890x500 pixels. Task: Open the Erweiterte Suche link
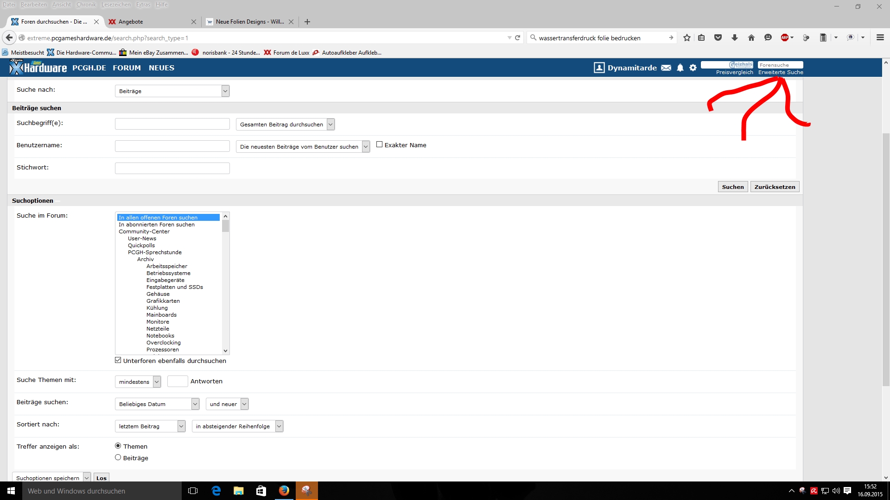pos(781,72)
